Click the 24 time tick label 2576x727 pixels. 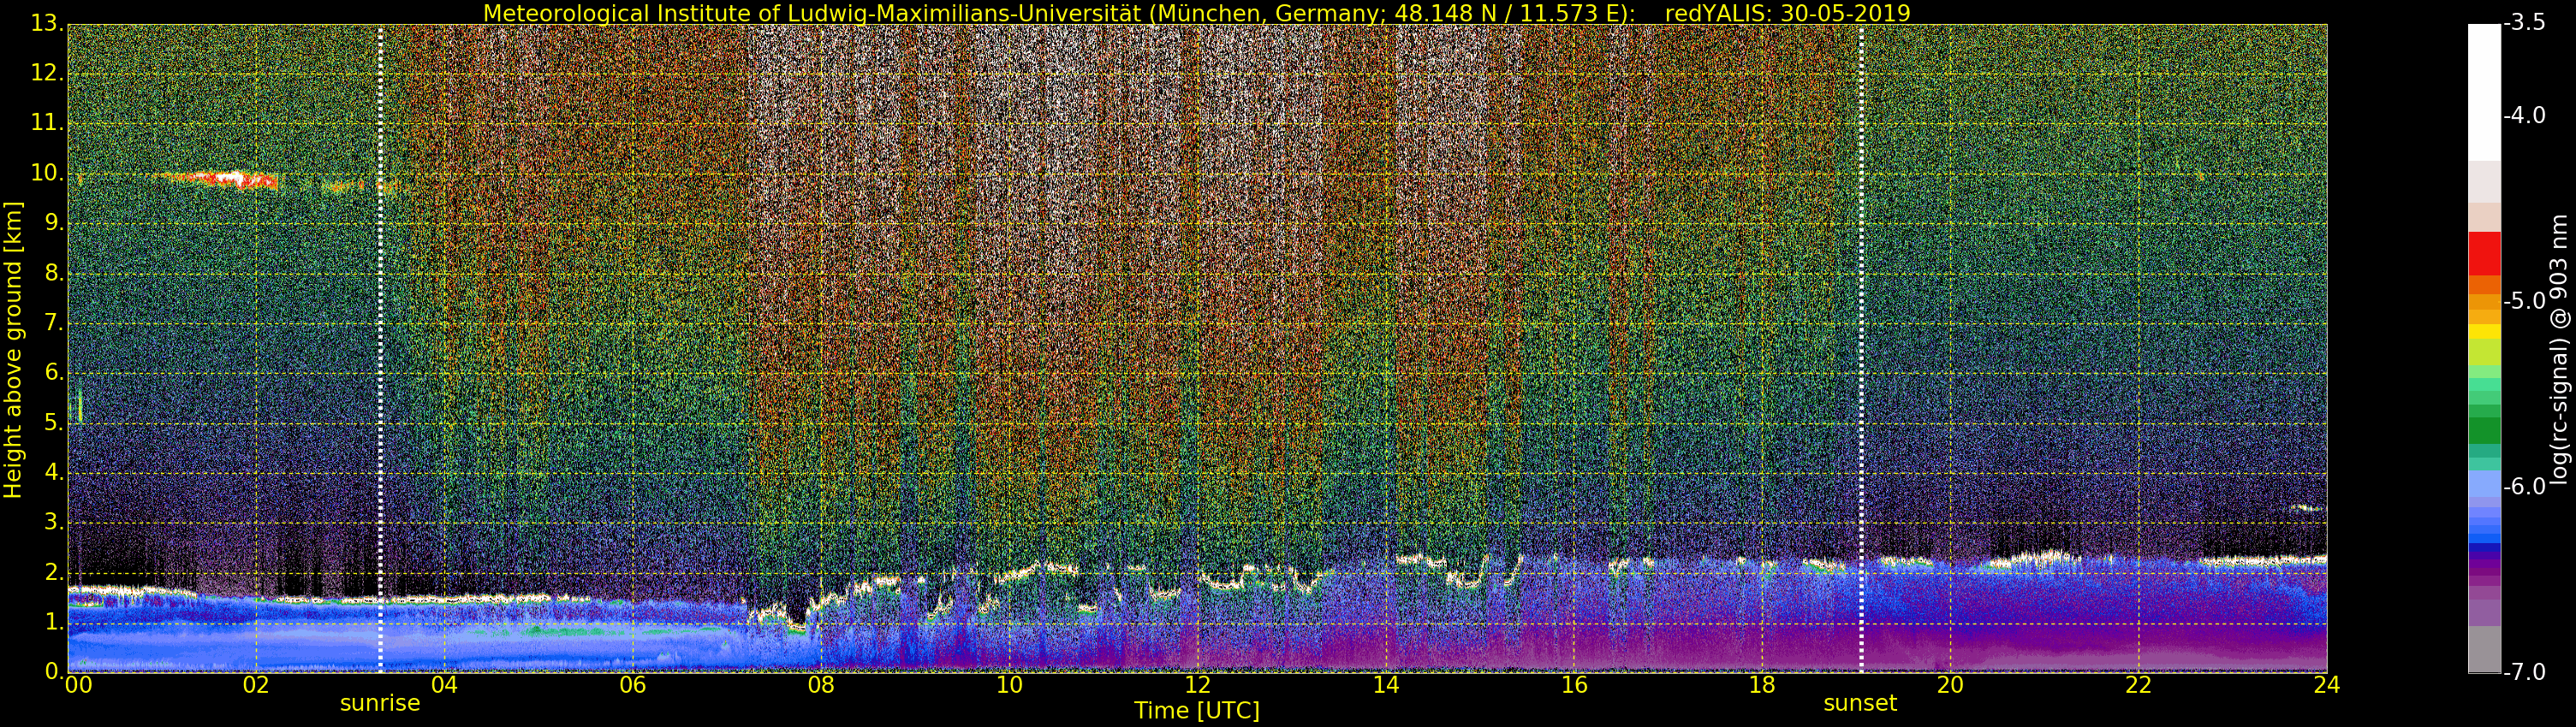coord(2327,685)
